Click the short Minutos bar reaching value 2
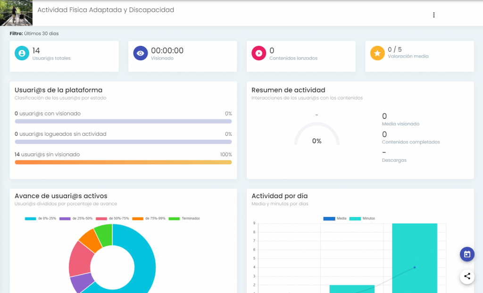483x293 pixels. tap(352, 289)
